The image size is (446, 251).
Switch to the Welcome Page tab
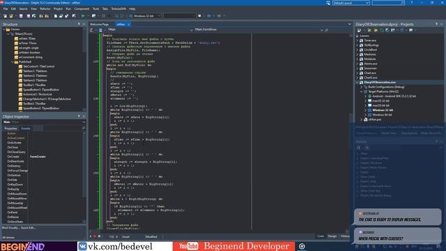(99, 24)
